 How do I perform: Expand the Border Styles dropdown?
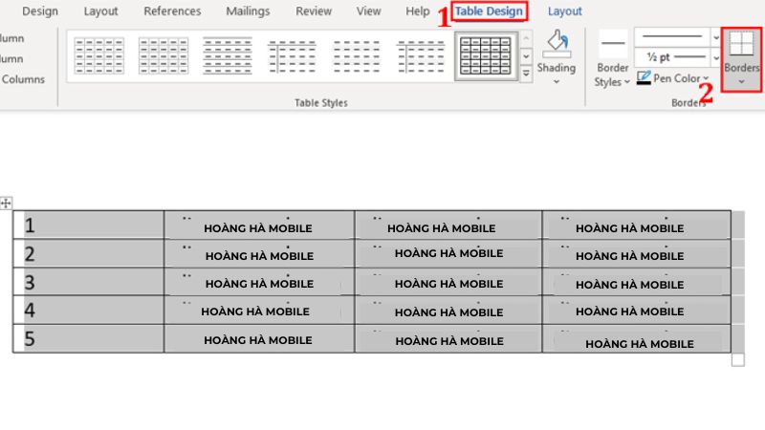coord(627,82)
